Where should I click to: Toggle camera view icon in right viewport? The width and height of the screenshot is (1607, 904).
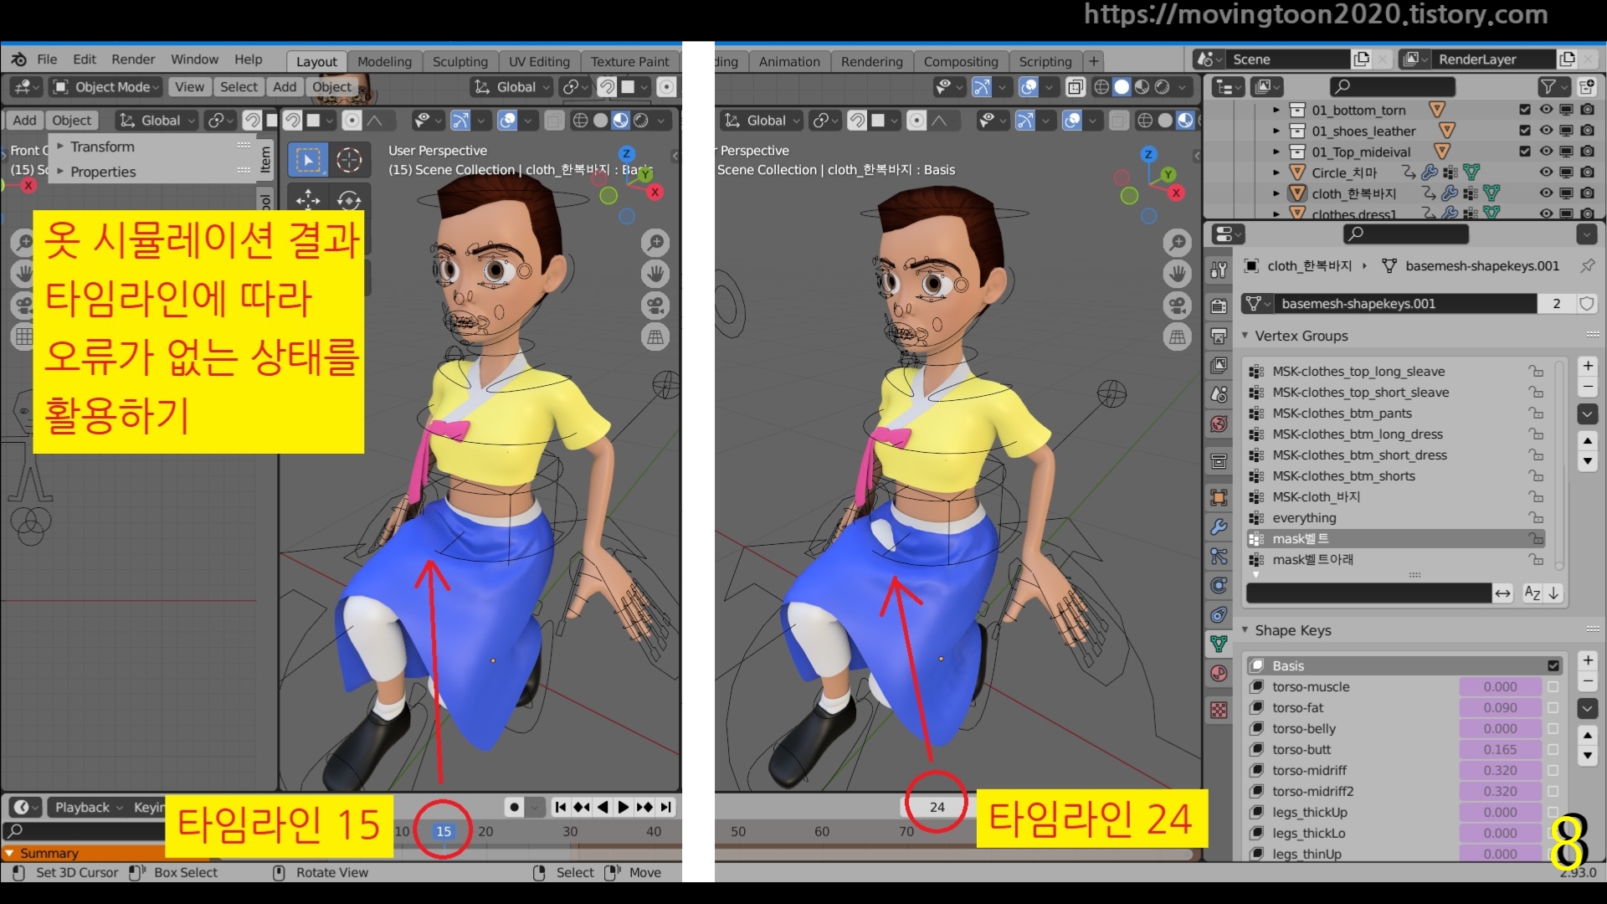click(1178, 306)
